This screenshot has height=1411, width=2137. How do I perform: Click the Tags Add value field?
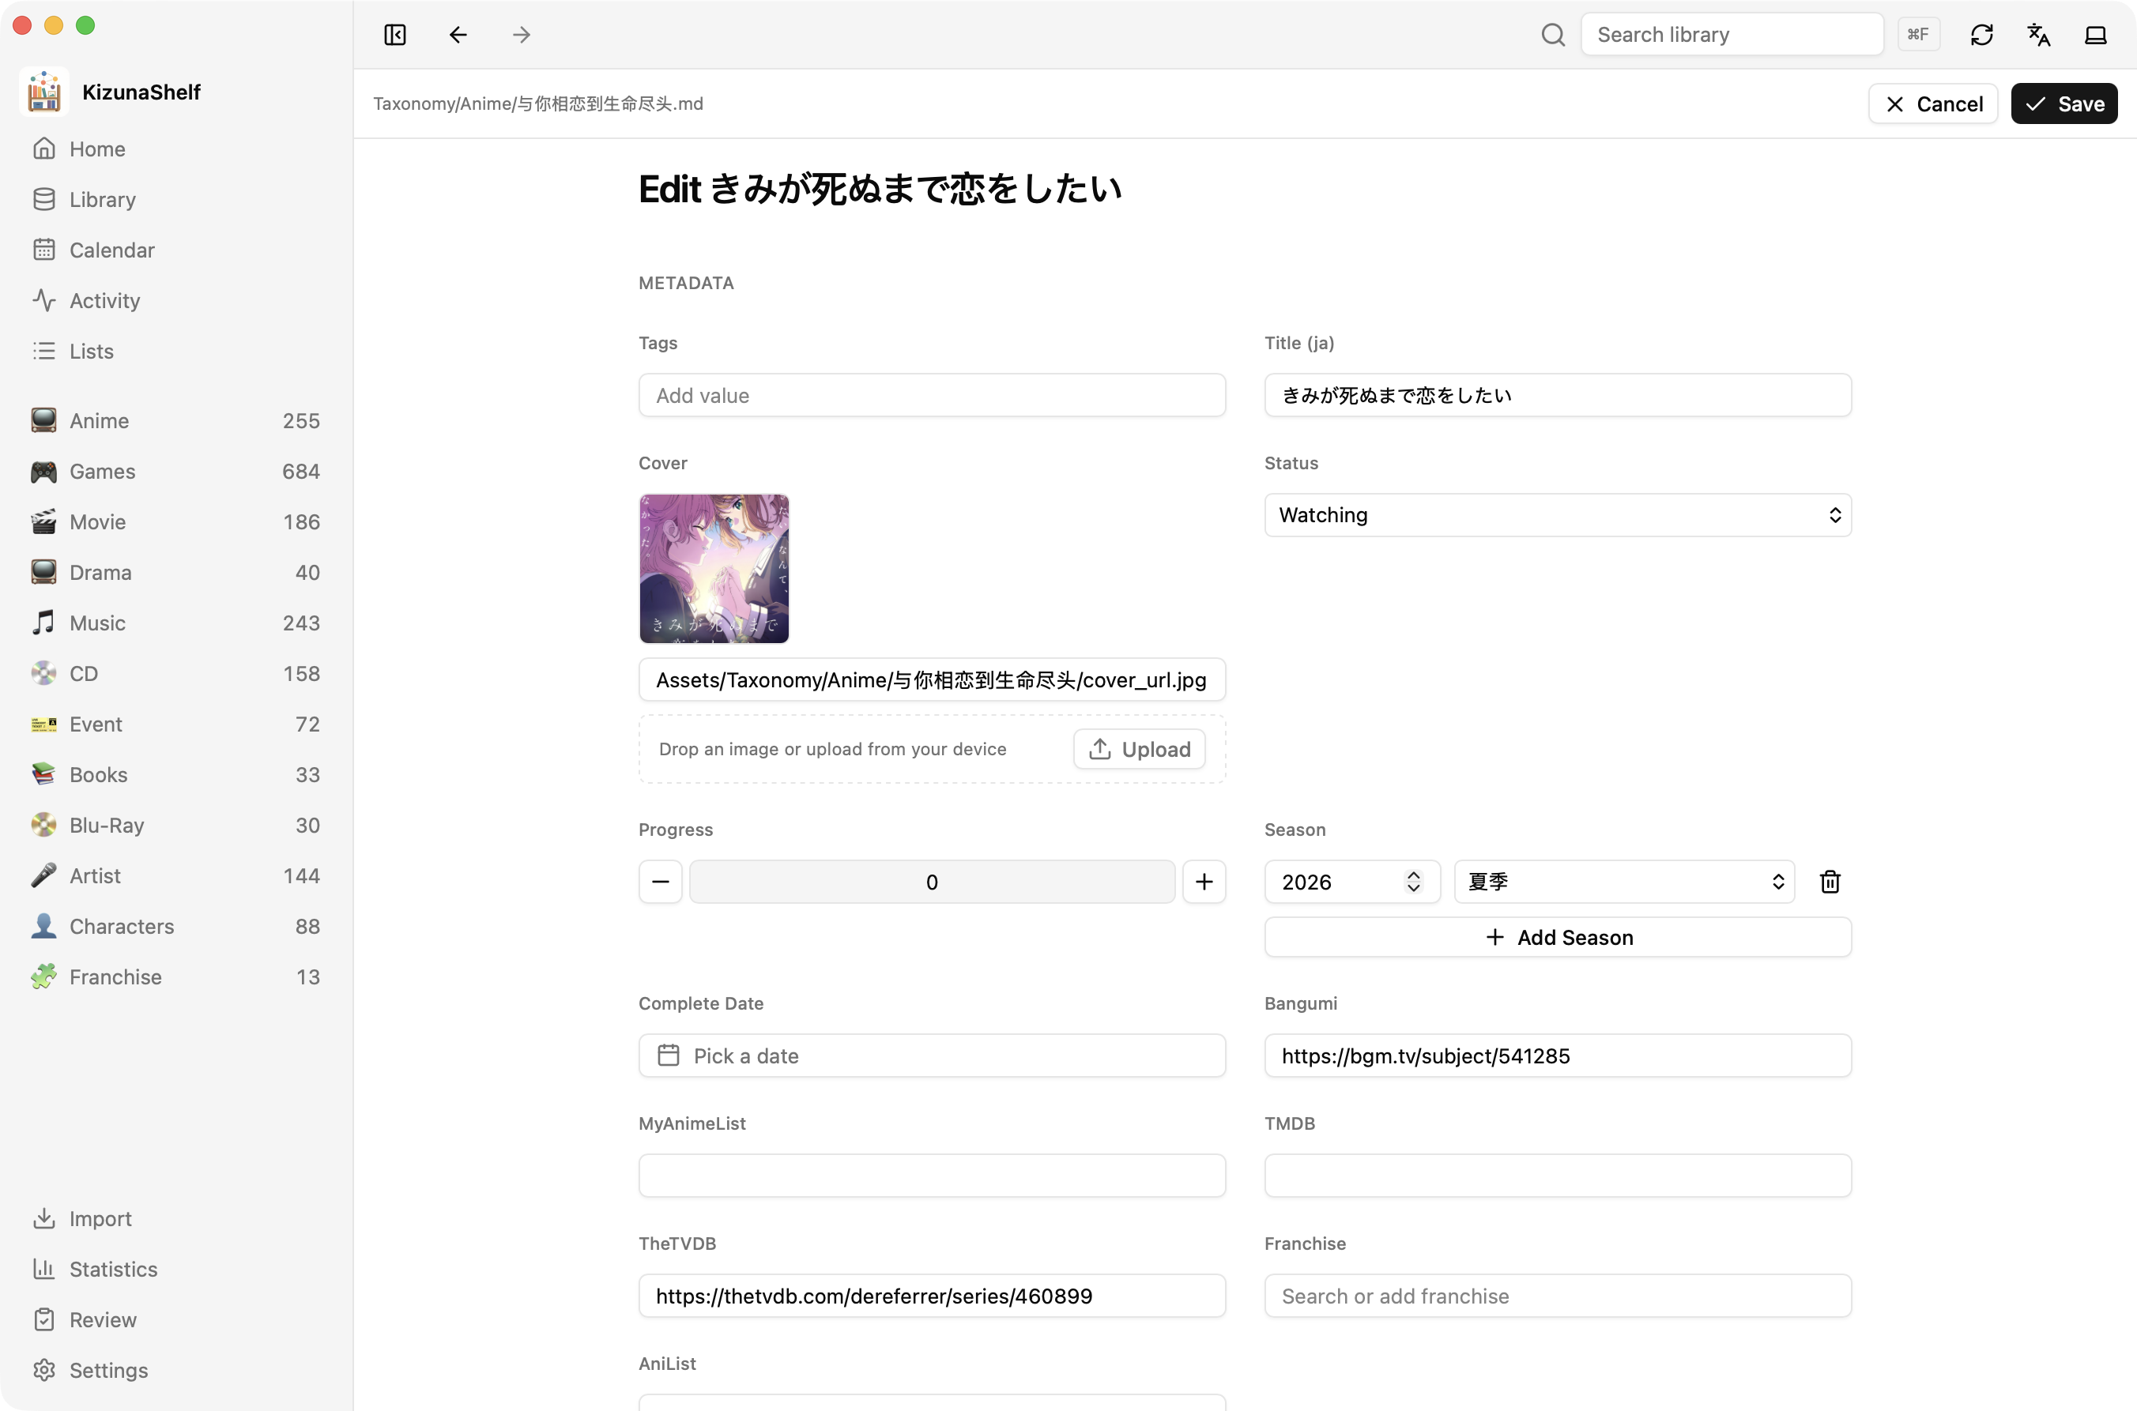click(932, 395)
